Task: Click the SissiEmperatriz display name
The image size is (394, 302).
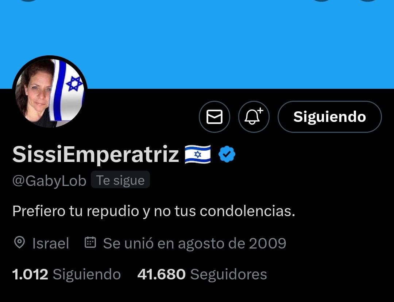Action: pos(96,154)
